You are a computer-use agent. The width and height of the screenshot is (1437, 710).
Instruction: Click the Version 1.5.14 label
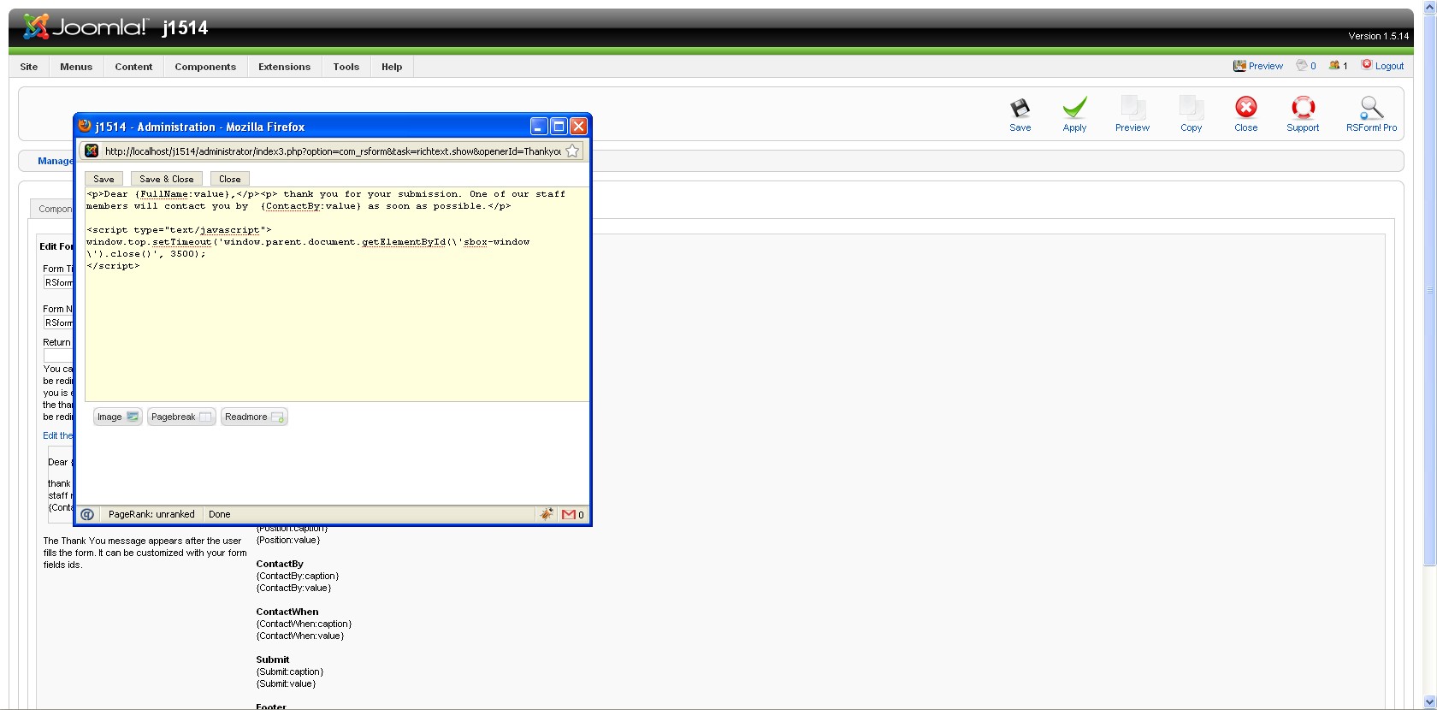click(1378, 36)
